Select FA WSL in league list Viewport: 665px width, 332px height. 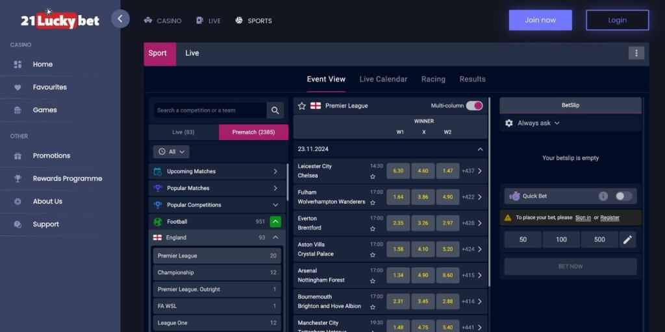(217, 306)
